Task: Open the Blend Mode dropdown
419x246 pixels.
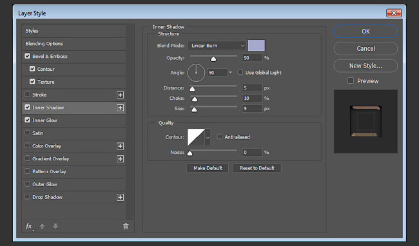Action: (217, 46)
